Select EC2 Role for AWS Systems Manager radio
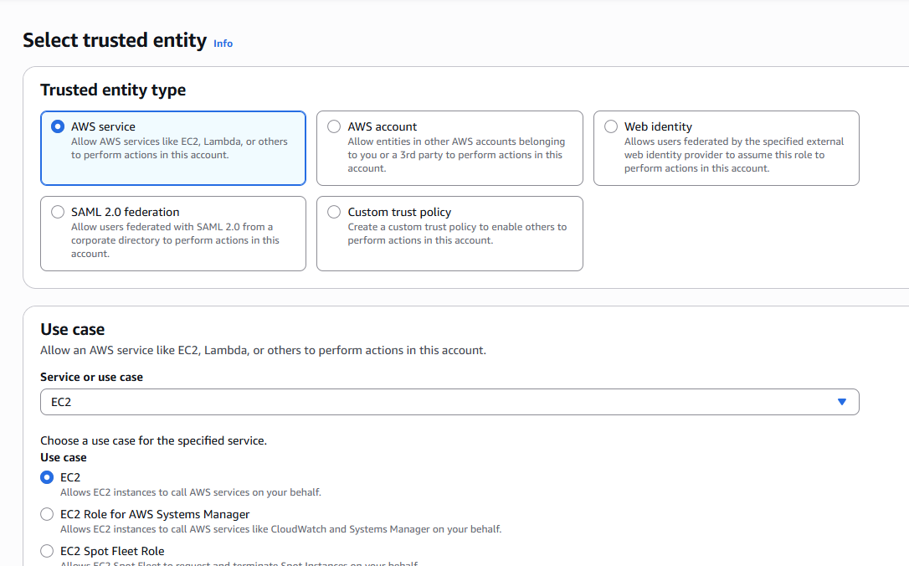The image size is (909, 566). pyautogui.click(x=47, y=514)
